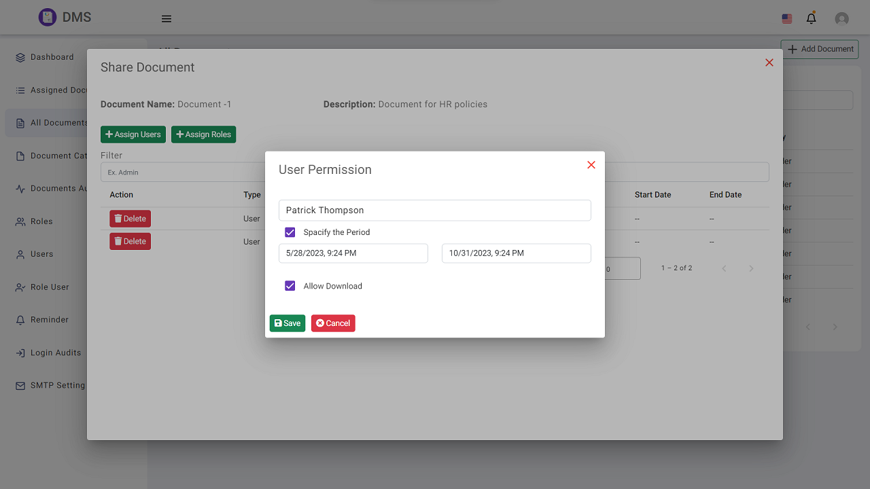Close the User Permission dialog
870x489 pixels.
click(x=591, y=165)
